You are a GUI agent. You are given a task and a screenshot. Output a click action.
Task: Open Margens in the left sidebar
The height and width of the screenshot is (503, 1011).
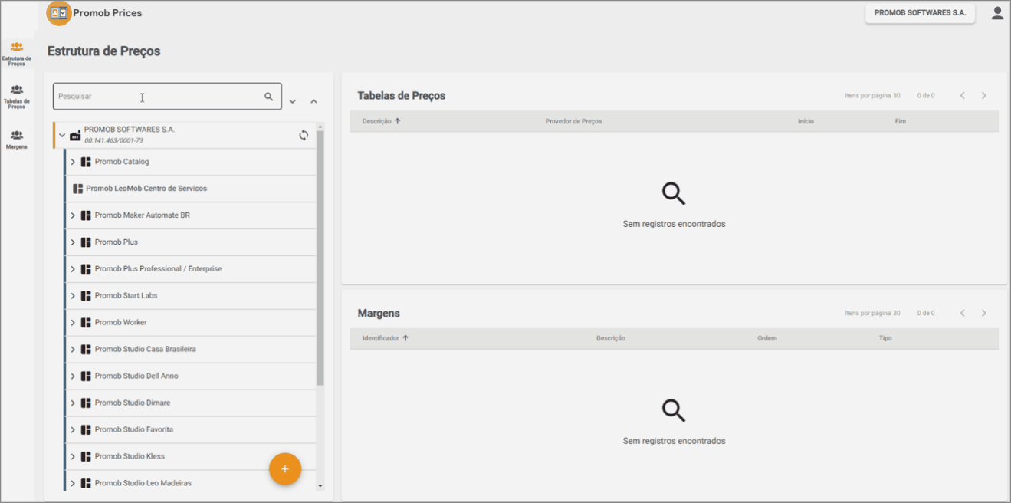[17, 139]
